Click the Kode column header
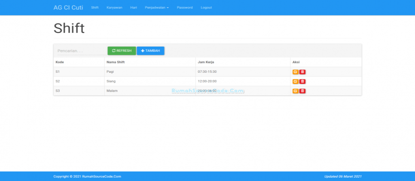Screen dimensions: 415x181 click(60, 62)
